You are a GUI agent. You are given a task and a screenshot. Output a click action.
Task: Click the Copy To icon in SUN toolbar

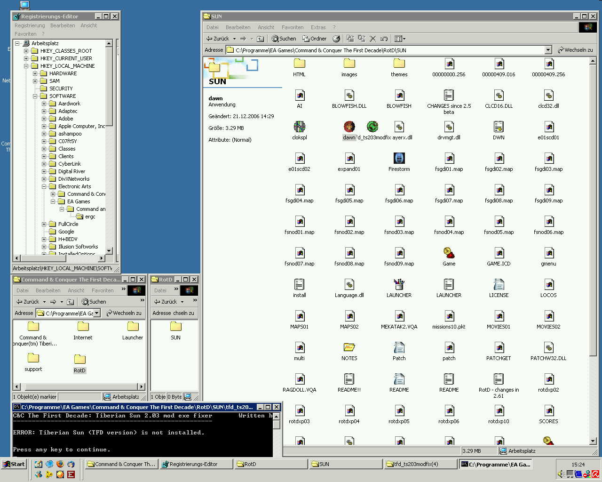[x=361, y=39]
